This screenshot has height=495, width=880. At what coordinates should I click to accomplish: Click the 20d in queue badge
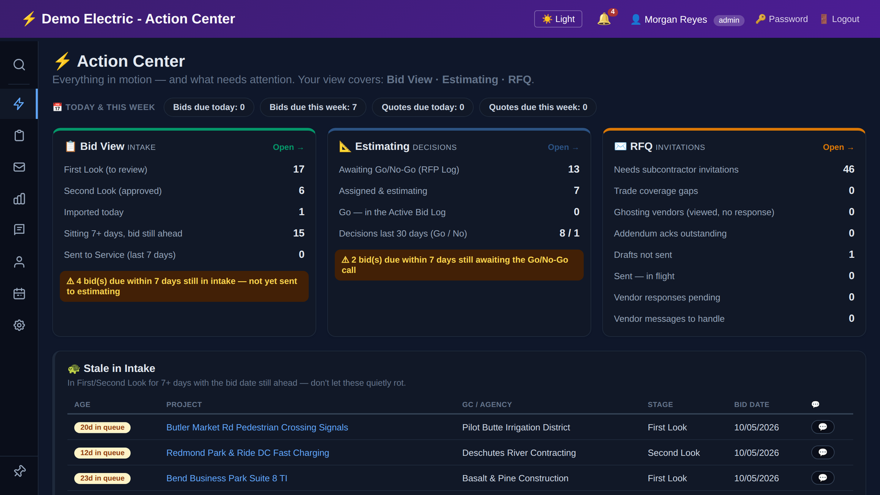click(102, 427)
